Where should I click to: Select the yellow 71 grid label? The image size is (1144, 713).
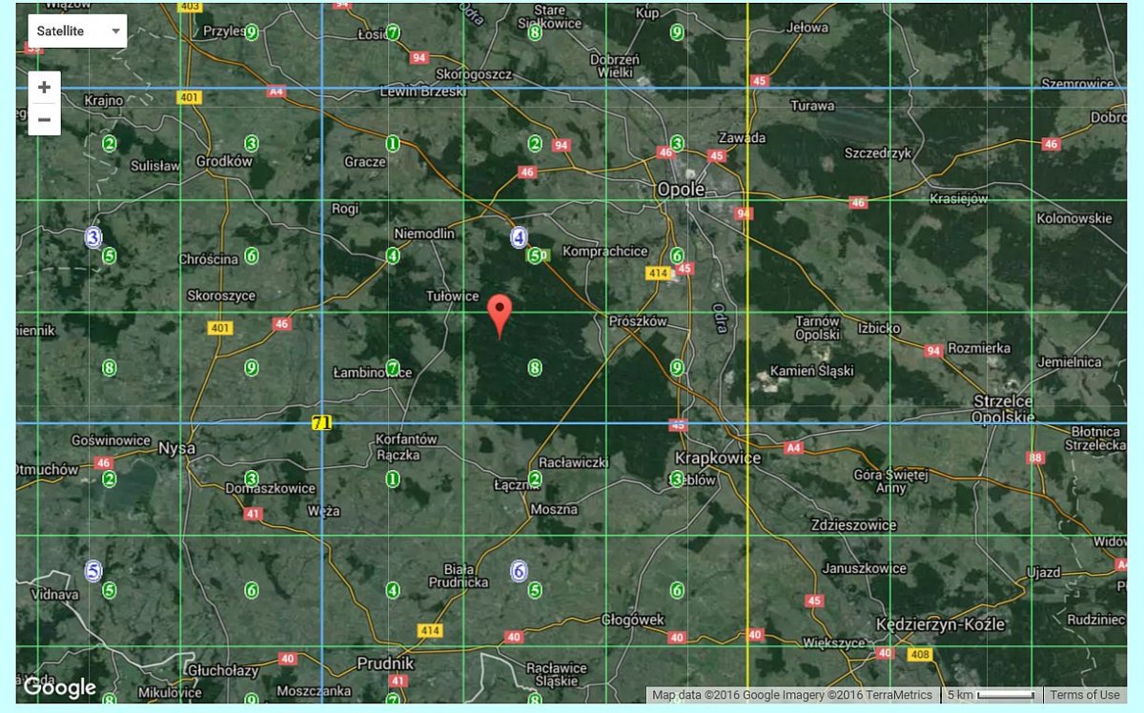321,422
